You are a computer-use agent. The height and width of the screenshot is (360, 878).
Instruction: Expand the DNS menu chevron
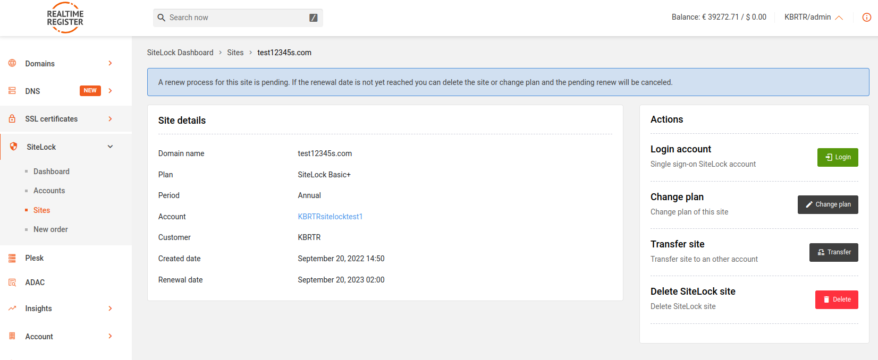(110, 91)
